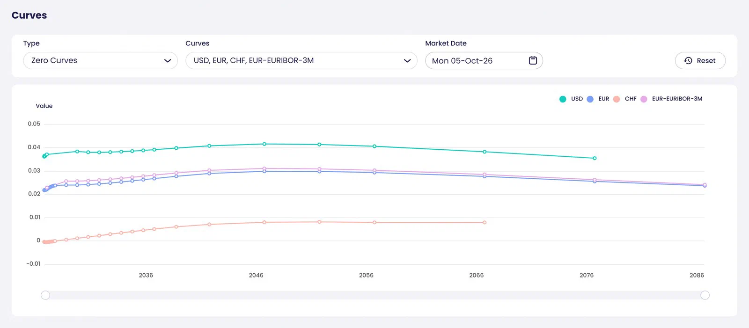Click the left handle of the range slider

click(45, 295)
